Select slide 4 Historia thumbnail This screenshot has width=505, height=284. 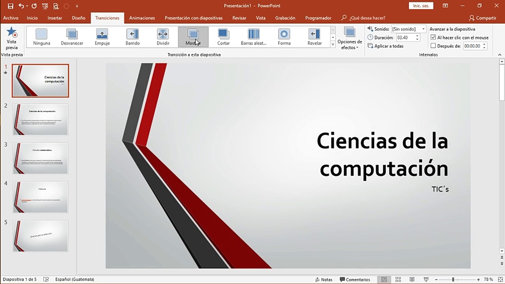click(40, 197)
